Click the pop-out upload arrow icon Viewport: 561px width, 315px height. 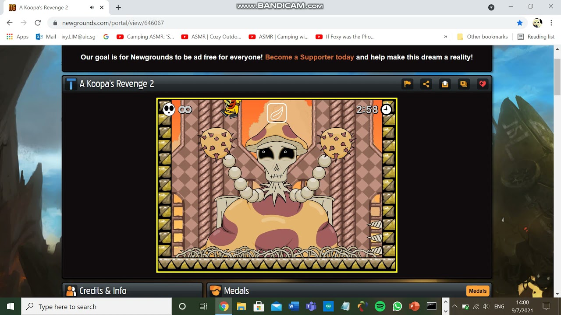pyautogui.click(x=445, y=84)
